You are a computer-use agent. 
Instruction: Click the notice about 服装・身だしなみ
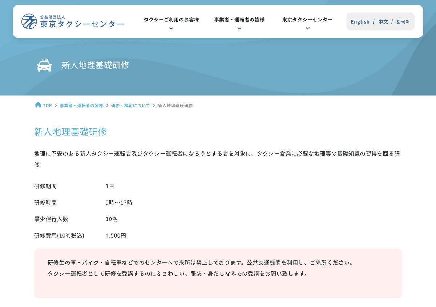click(x=178, y=274)
